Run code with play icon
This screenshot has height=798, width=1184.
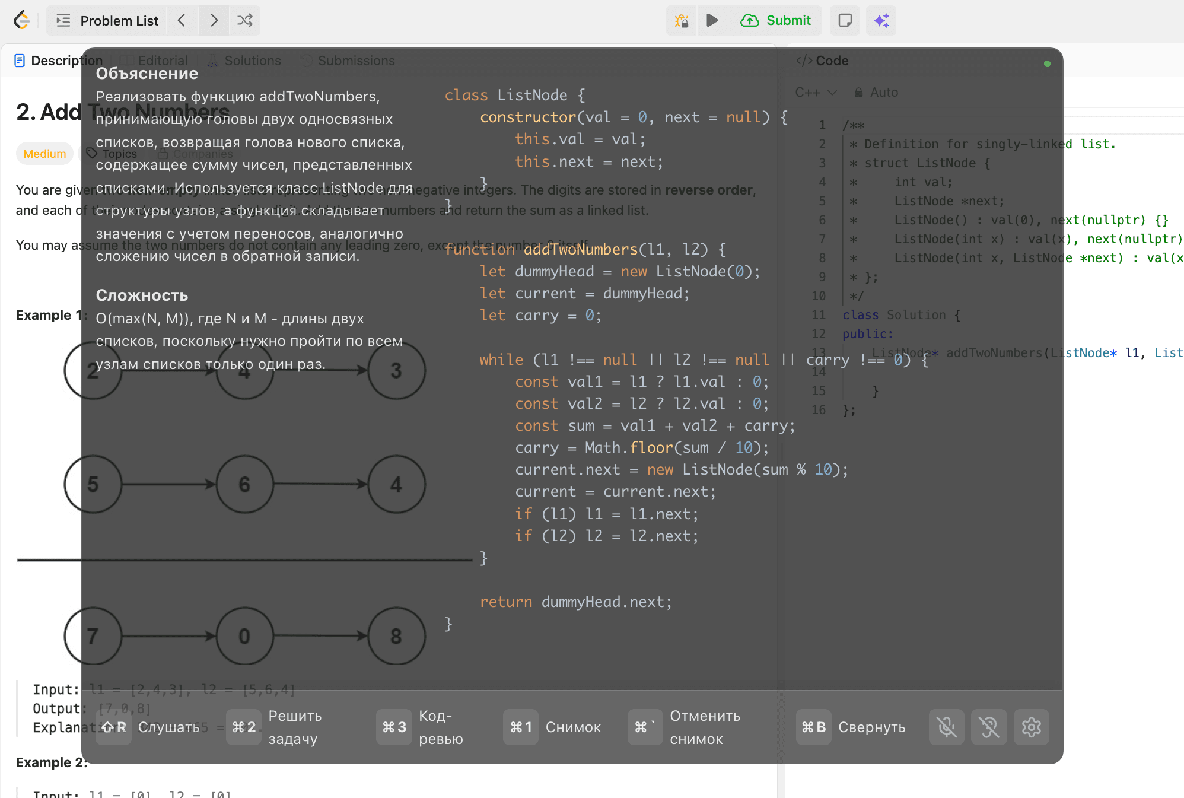click(x=712, y=20)
